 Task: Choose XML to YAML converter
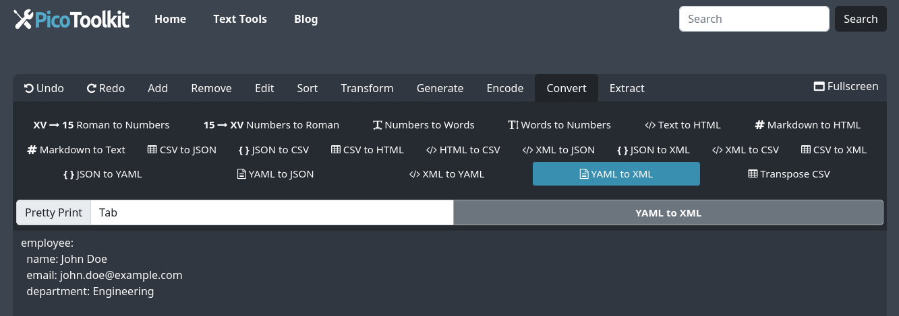446,174
